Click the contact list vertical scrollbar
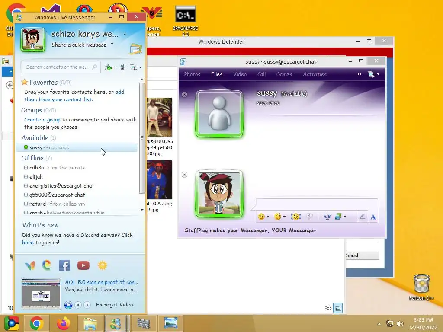Viewport: 443px width, 332px height. 142,138
